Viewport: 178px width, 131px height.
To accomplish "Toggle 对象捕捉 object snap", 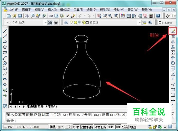I will 87,127.
